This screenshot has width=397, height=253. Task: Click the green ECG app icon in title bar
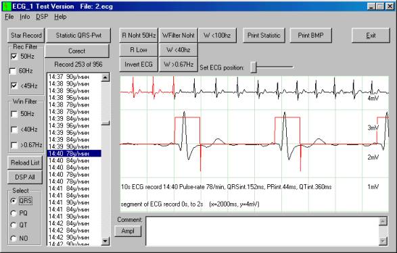tap(7, 6)
